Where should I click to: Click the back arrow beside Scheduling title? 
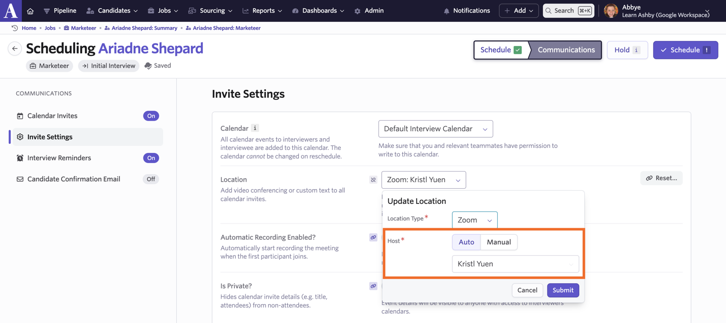[x=15, y=49]
